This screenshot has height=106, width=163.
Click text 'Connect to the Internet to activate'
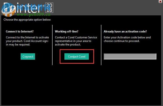pyautogui.click(x=27, y=37)
